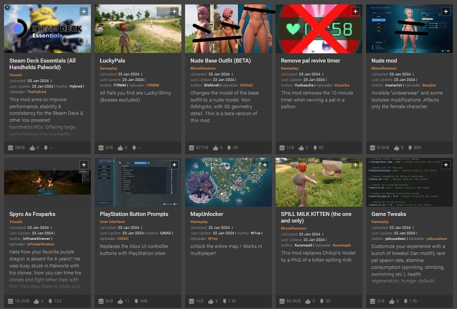Click plus icon on PlayStation Button Prompts card
Image resolution: width=457 pixels, height=309 pixels.
[174, 165]
